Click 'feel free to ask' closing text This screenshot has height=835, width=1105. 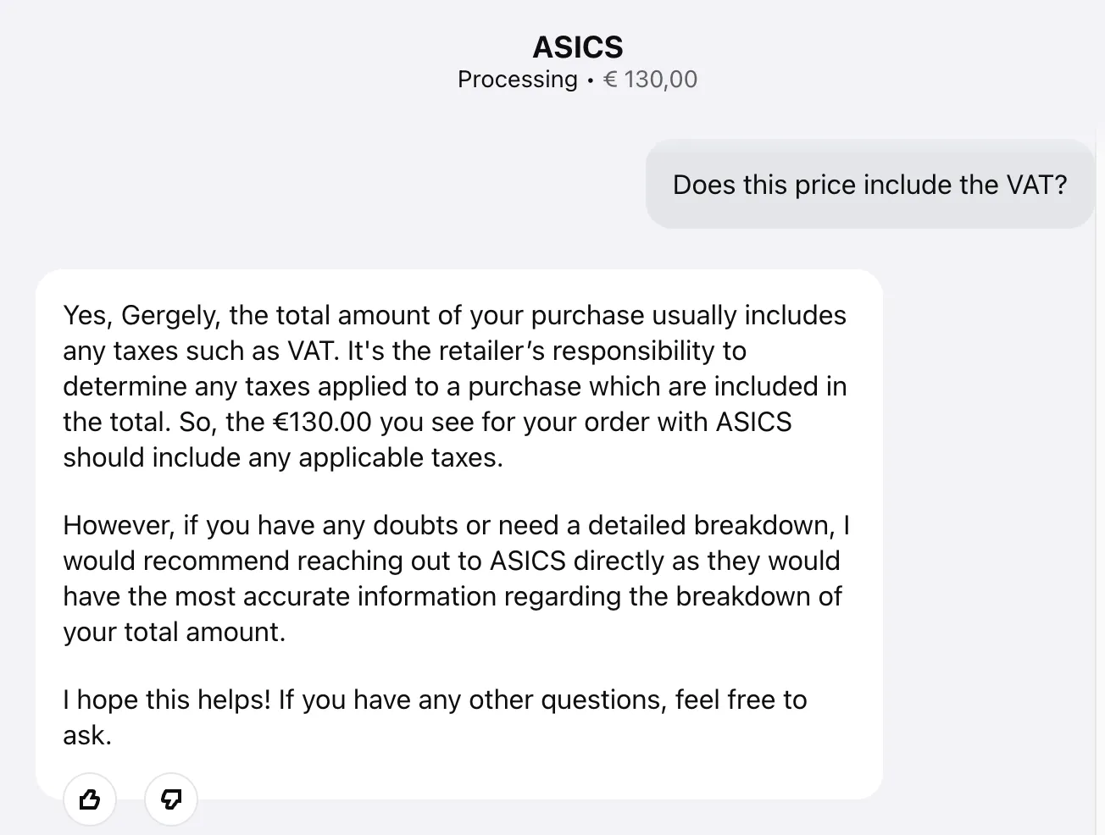click(435, 717)
